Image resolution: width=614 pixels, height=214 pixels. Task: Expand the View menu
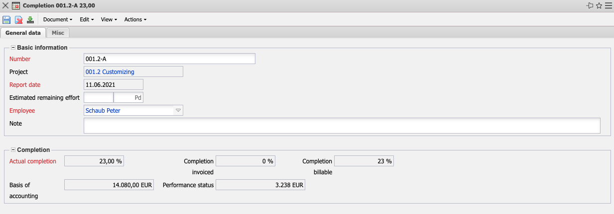click(x=109, y=20)
